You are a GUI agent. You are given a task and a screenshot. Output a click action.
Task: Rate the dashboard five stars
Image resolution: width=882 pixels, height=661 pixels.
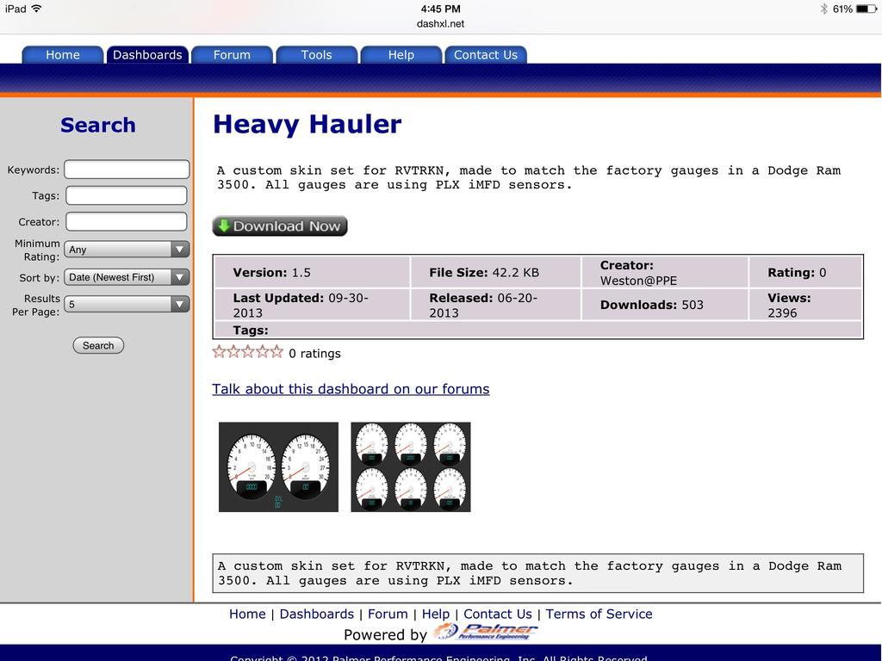[276, 352]
